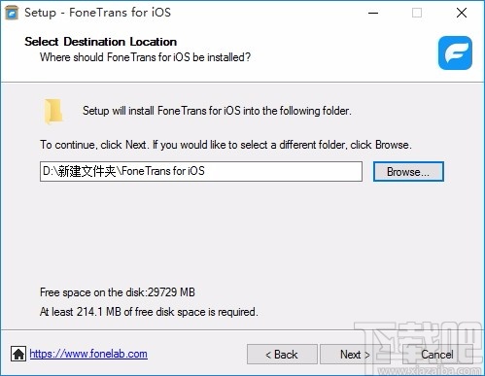Click the free space on disk label
This screenshot has height=376, width=485.
[118, 292]
